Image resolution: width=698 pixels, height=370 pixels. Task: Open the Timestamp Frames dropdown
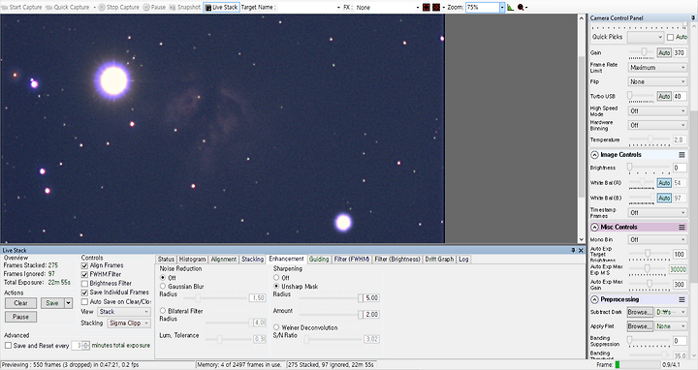657,213
